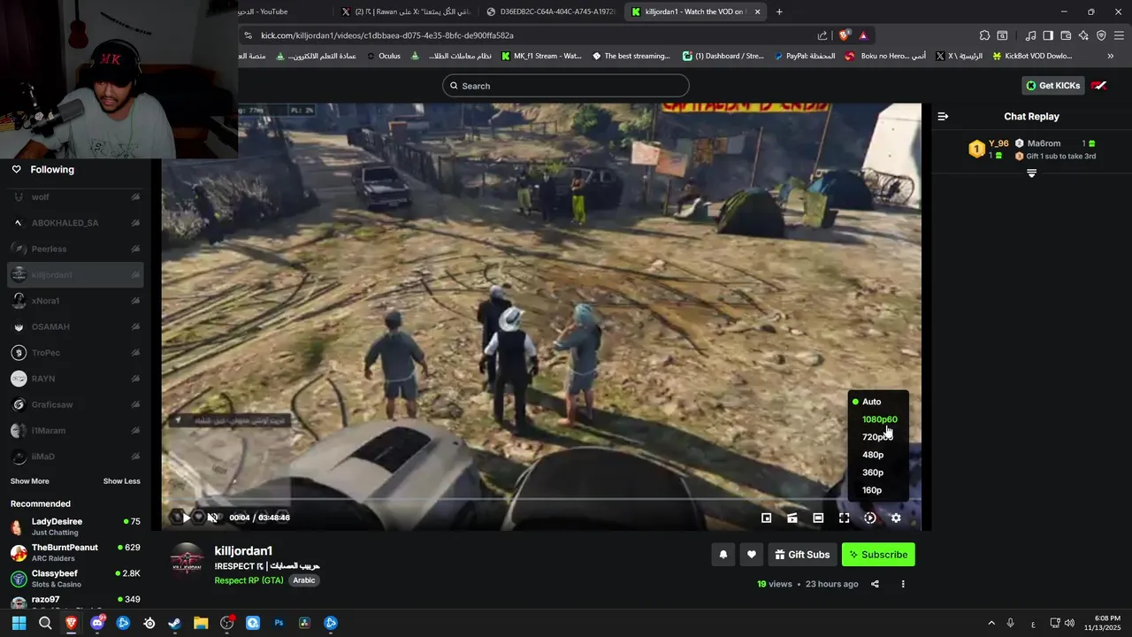The height and width of the screenshot is (637, 1132).
Task: Open Photoshop from the taskbar
Action: pos(279,623)
